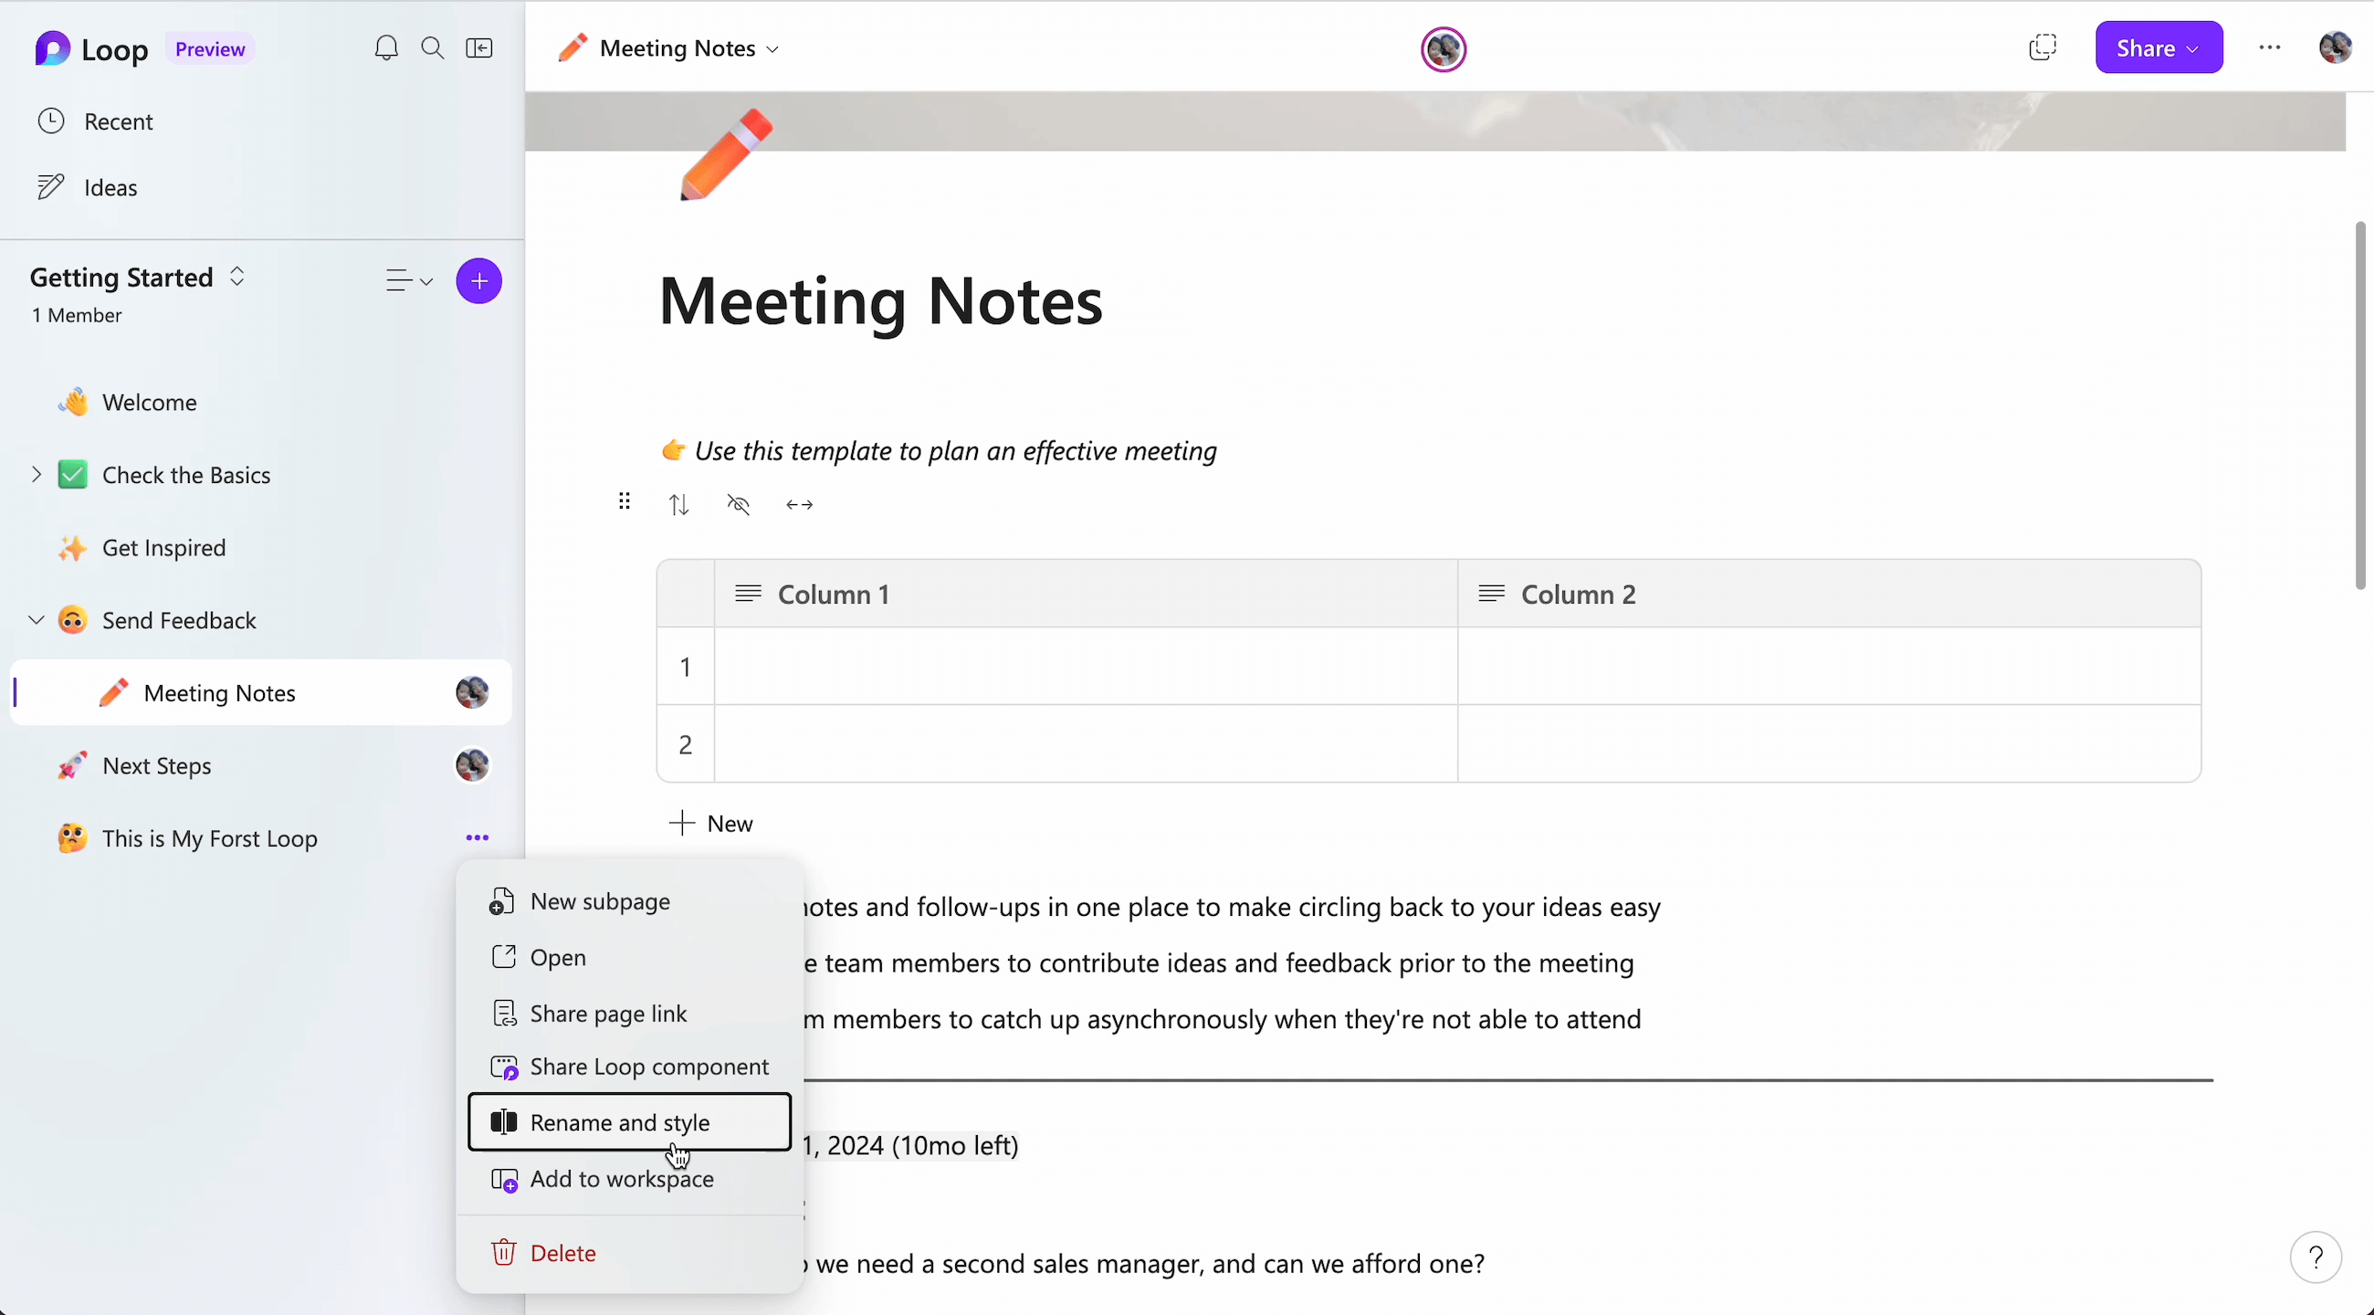Screen dimensions: 2374x1315
Task: Open the Meeting Notes title dropdown
Action: click(773, 48)
